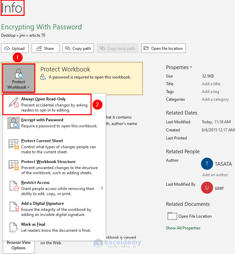
Task: Click the red user avatar icon
Action: [x=207, y=188]
